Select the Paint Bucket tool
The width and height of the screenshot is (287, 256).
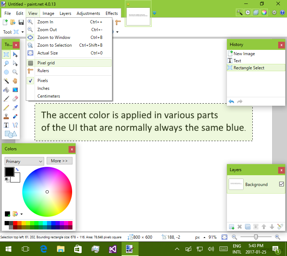pyautogui.click(x=6, y=90)
